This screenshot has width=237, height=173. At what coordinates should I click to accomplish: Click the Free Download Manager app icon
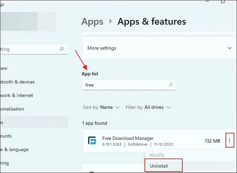coord(92,141)
